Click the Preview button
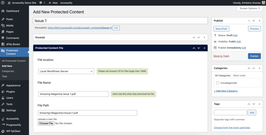The height and width of the screenshot is (135, 266). click(x=254, y=29)
